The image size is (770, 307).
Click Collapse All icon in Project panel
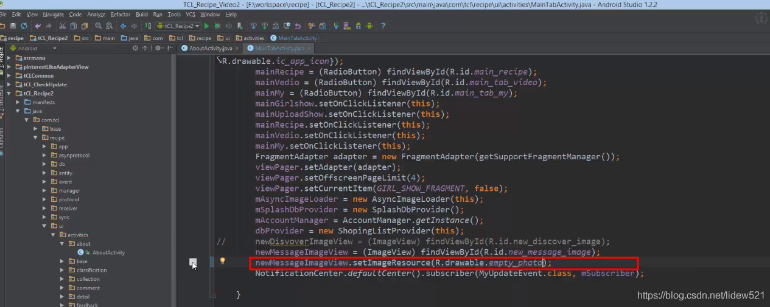[x=145, y=48]
